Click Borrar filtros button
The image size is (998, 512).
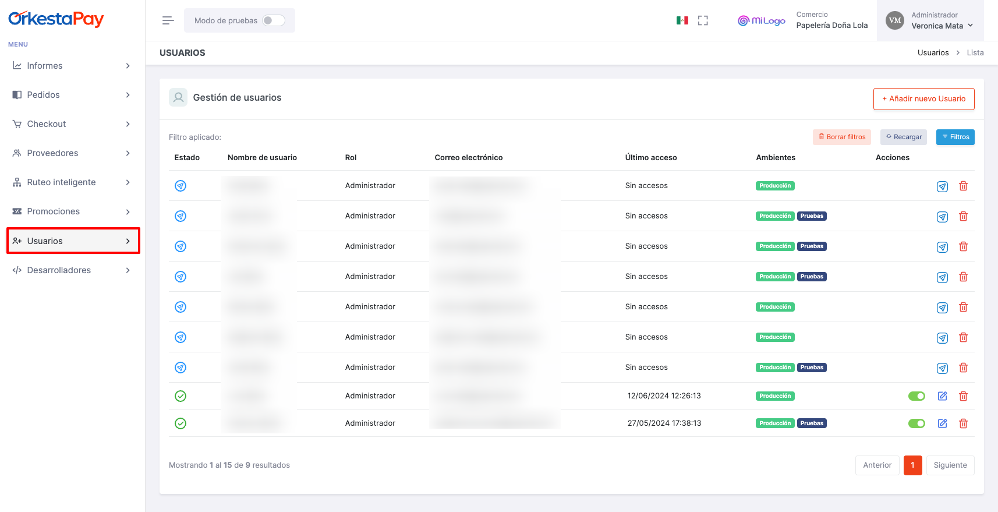(x=842, y=137)
